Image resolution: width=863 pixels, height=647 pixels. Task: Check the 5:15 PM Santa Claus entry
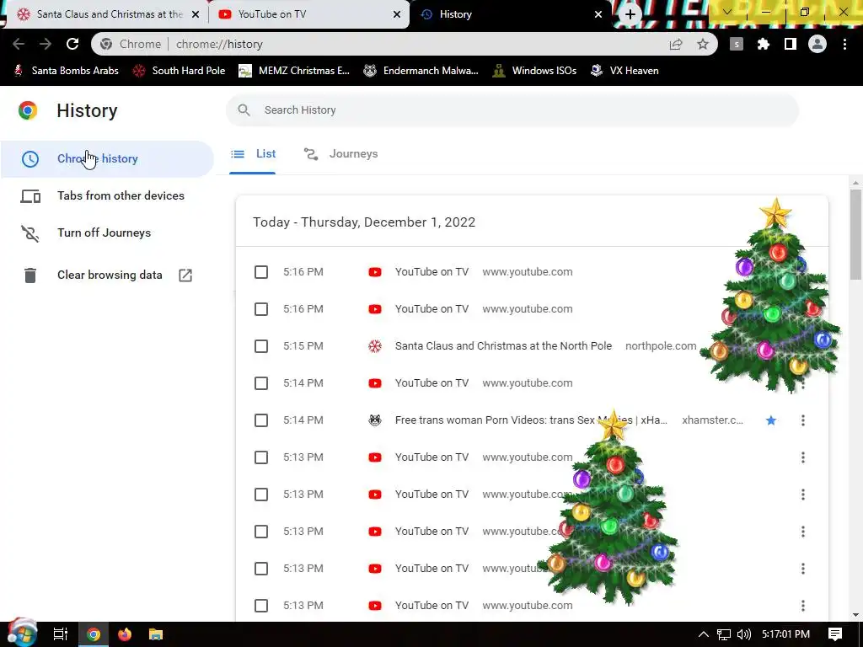coord(261,346)
